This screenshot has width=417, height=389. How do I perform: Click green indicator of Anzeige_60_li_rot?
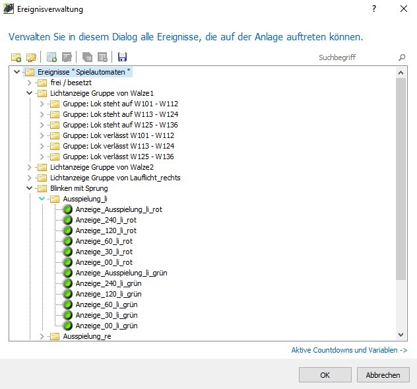(67, 241)
